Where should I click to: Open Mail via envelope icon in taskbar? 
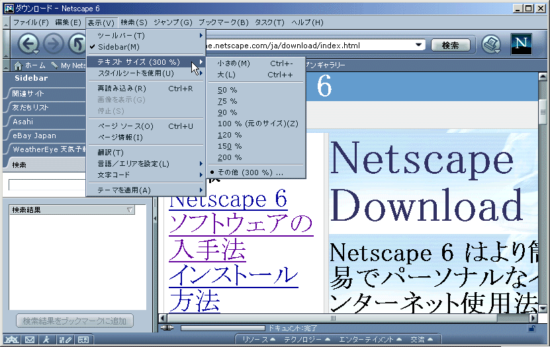(x=30, y=339)
